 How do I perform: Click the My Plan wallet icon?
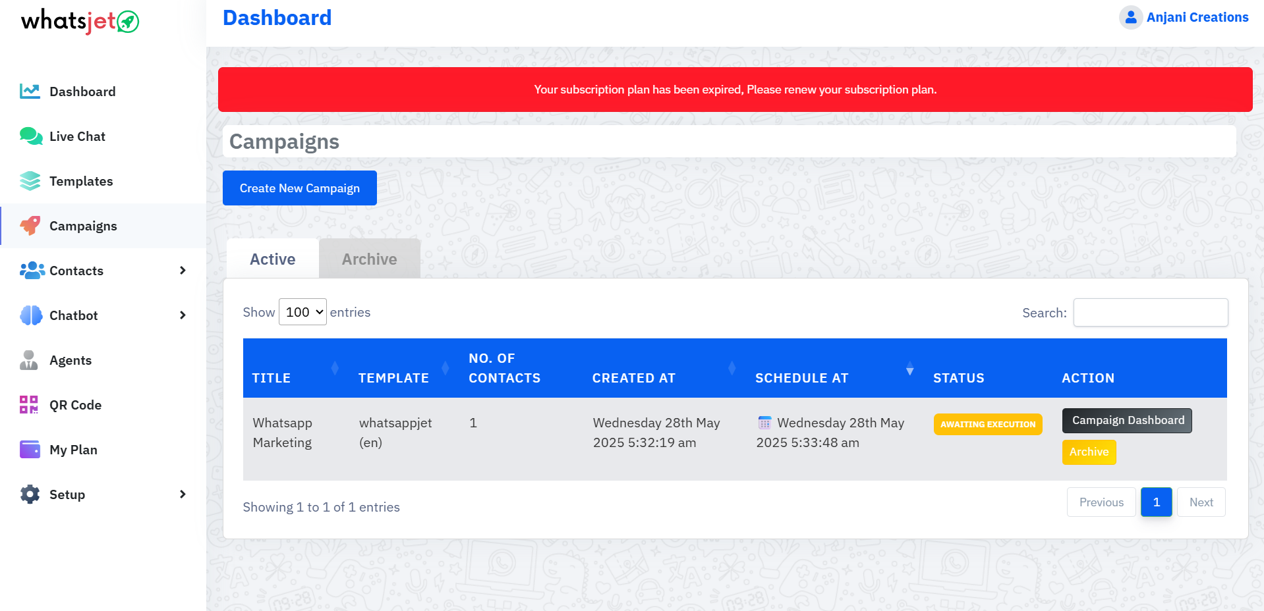30,450
